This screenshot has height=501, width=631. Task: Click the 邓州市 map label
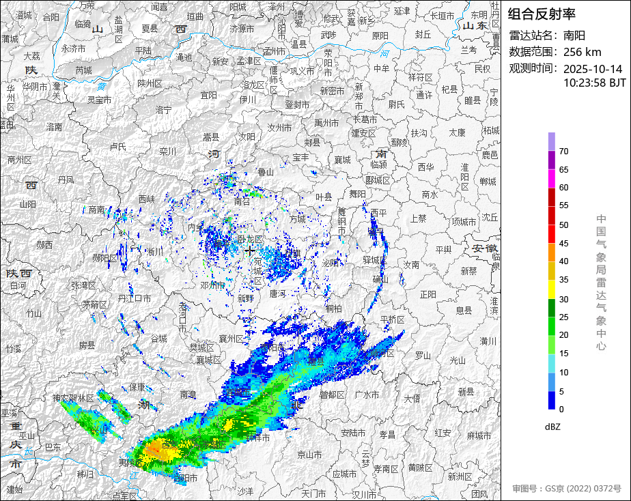212,285
